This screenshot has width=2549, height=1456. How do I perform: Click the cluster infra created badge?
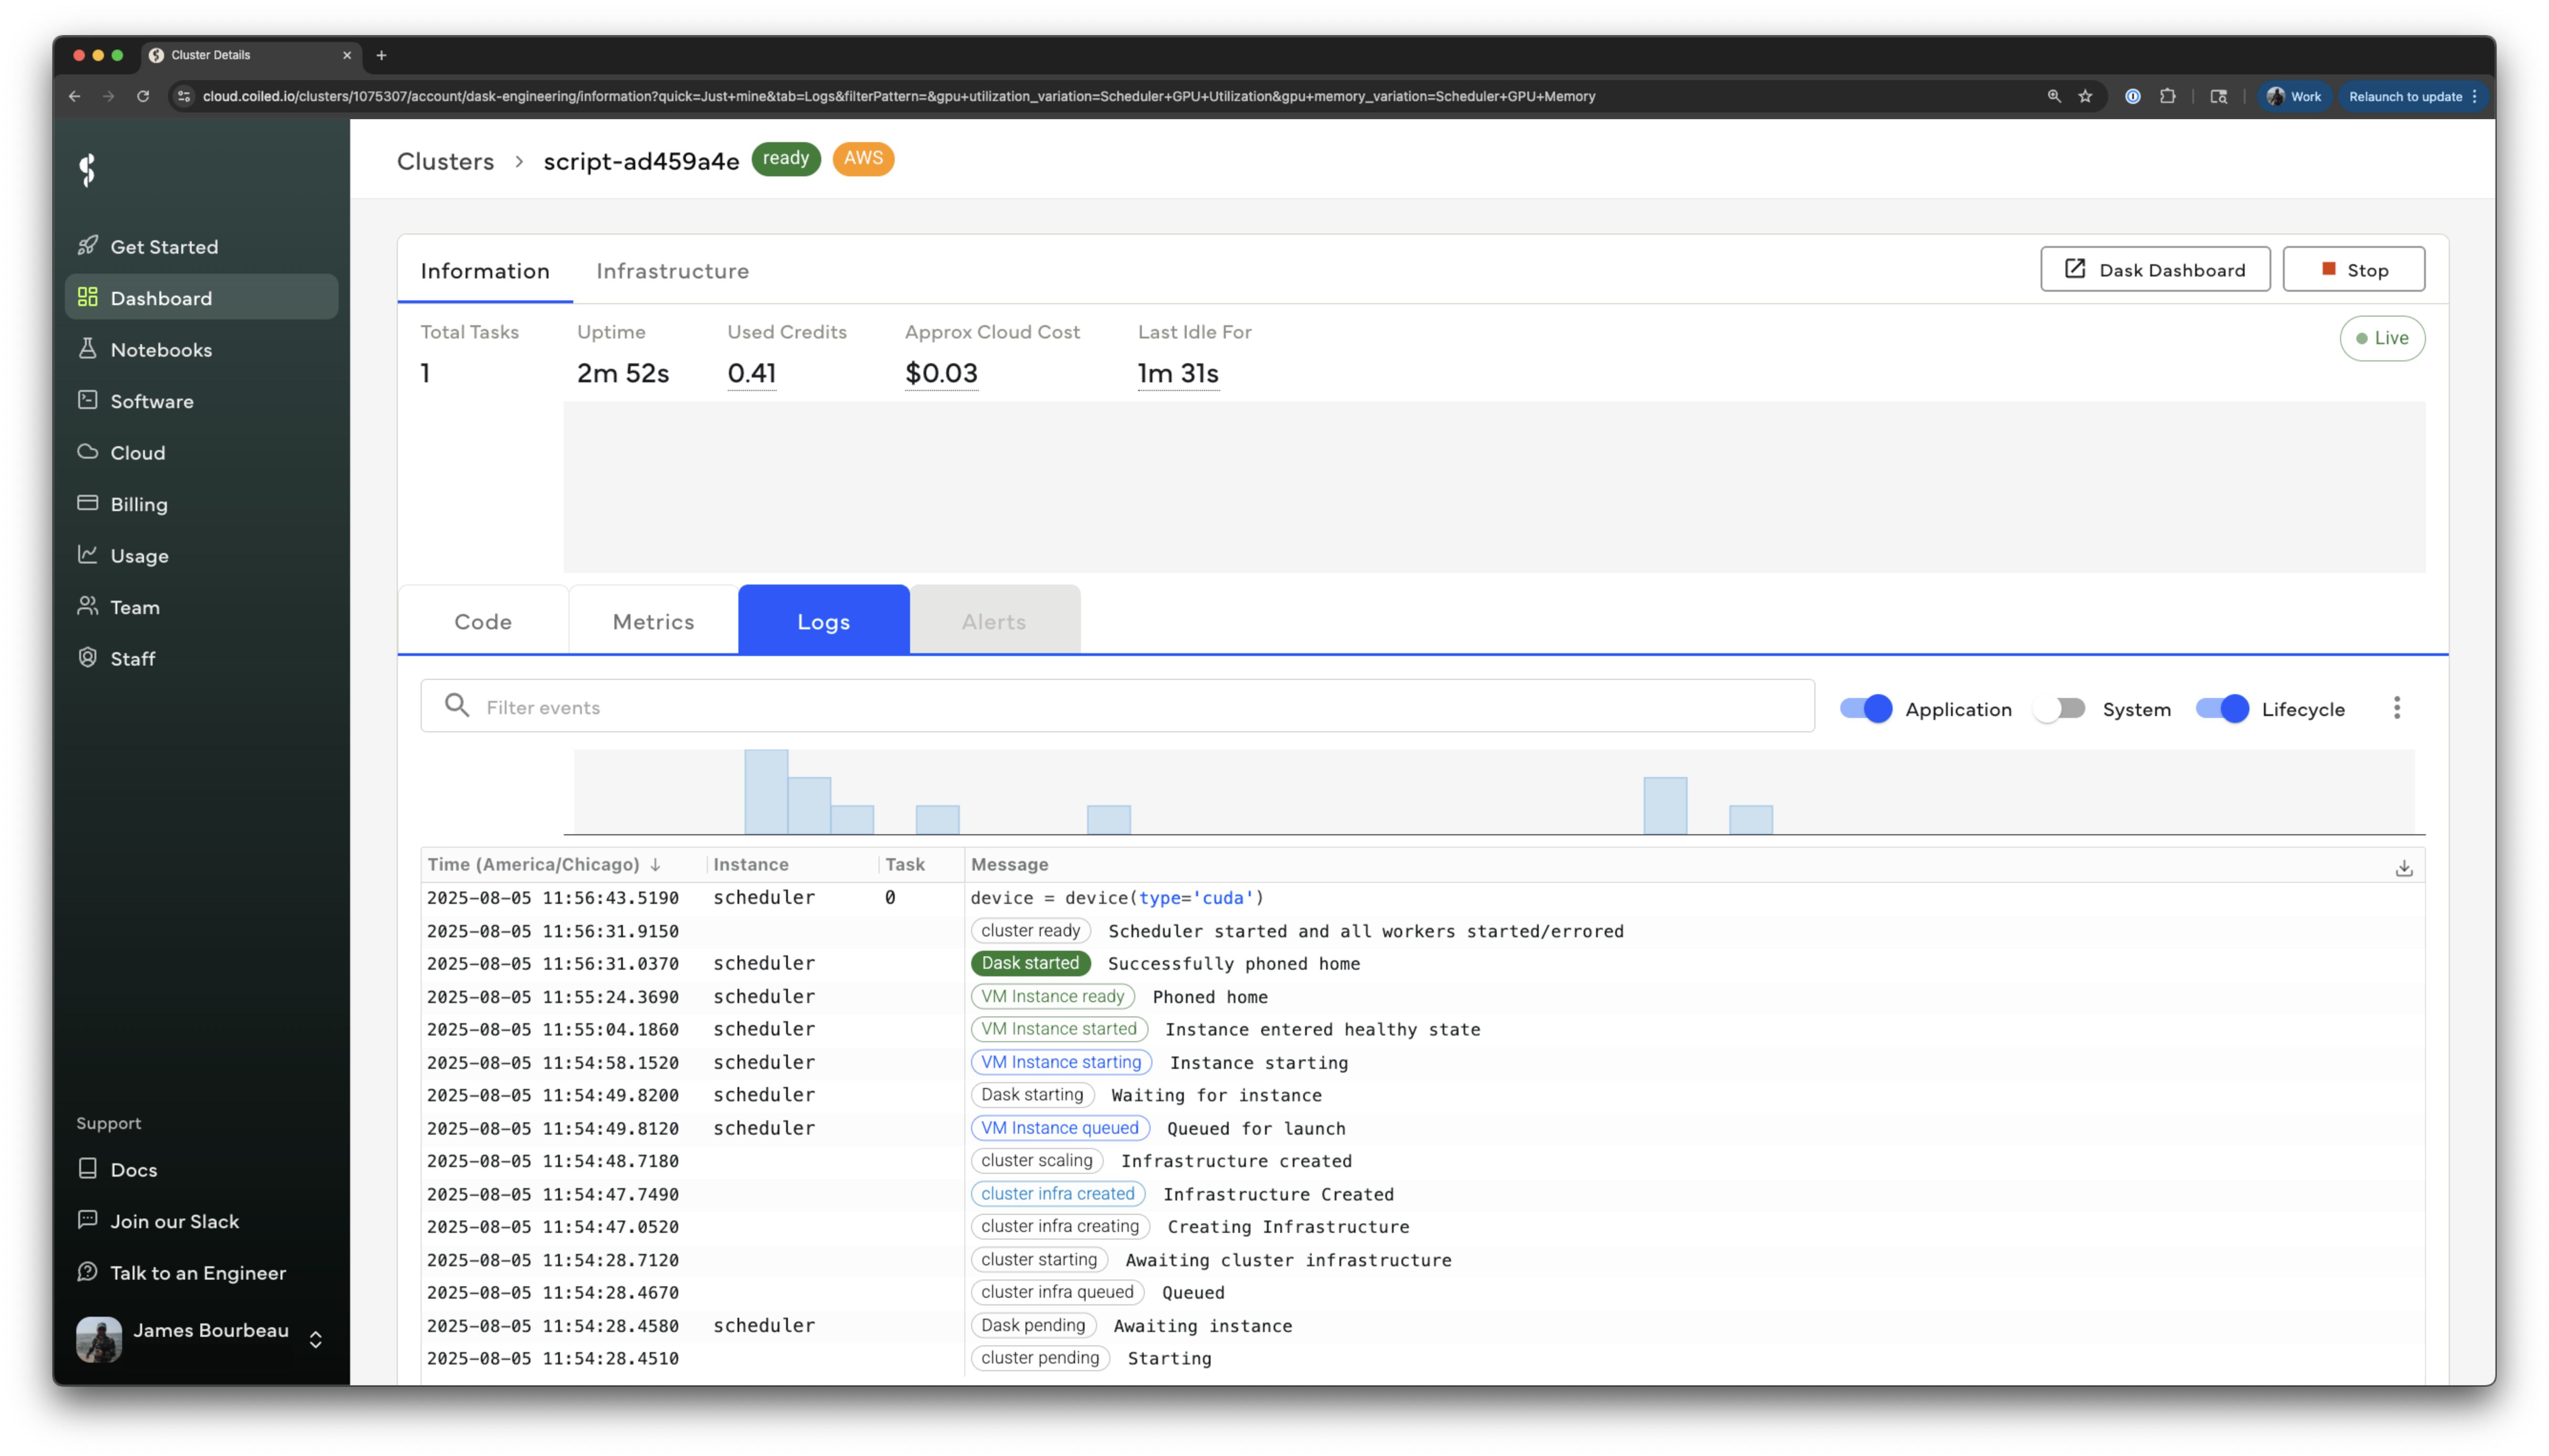(1057, 1193)
